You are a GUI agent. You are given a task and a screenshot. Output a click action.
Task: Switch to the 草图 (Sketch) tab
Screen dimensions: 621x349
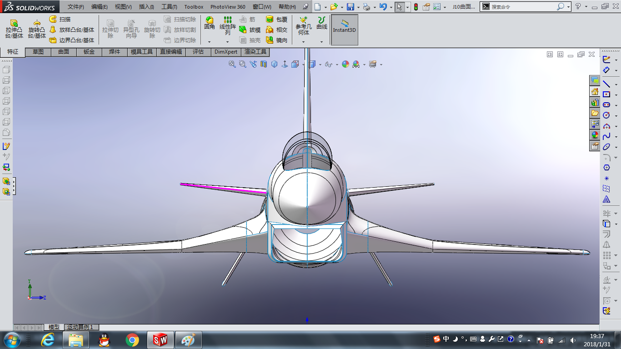(x=38, y=52)
